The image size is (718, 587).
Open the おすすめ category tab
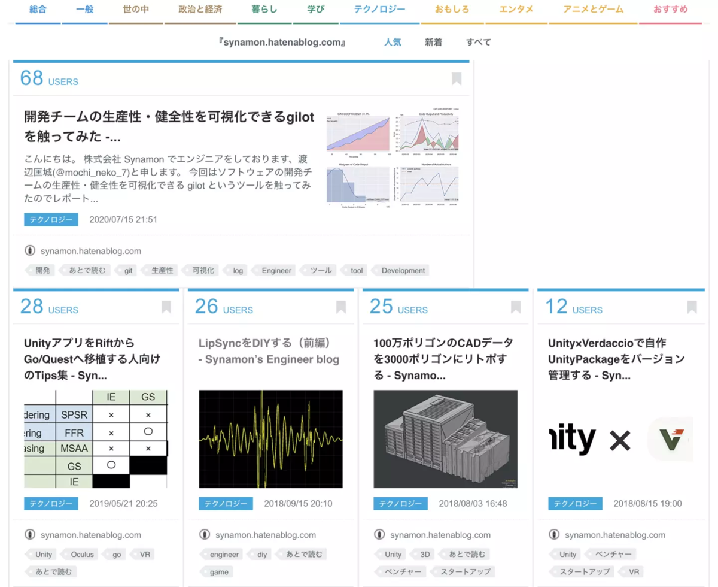coord(670,10)
